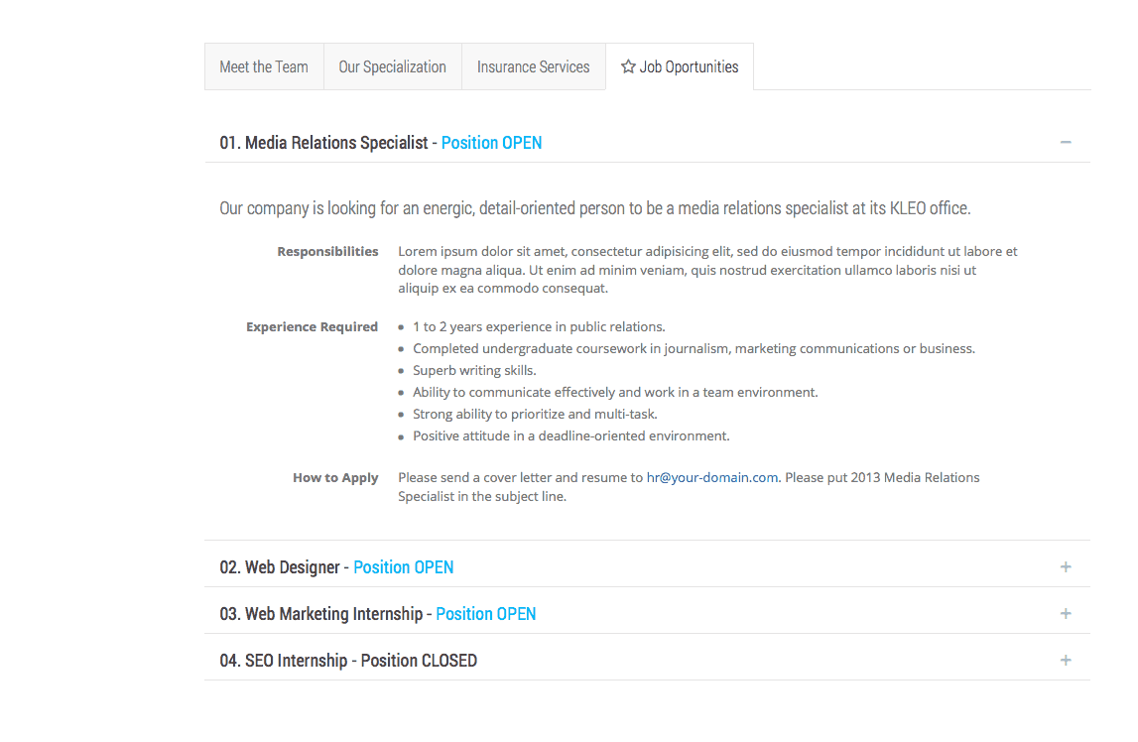Switch to the Meet the Team tab
This screenshot has width=1138, height=742.
[264, 66]
